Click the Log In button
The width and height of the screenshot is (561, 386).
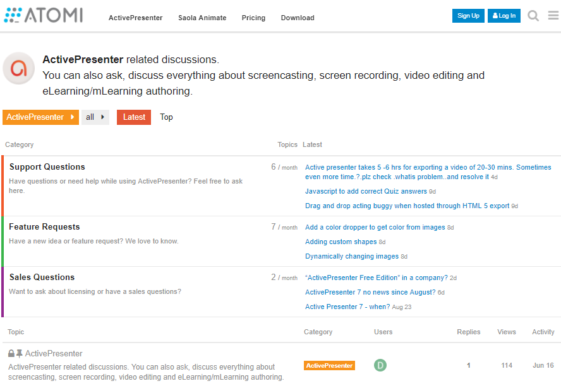point(504,16)
